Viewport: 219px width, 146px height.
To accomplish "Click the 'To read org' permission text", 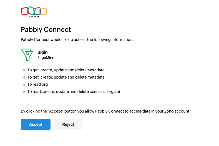I will point(37,85).
